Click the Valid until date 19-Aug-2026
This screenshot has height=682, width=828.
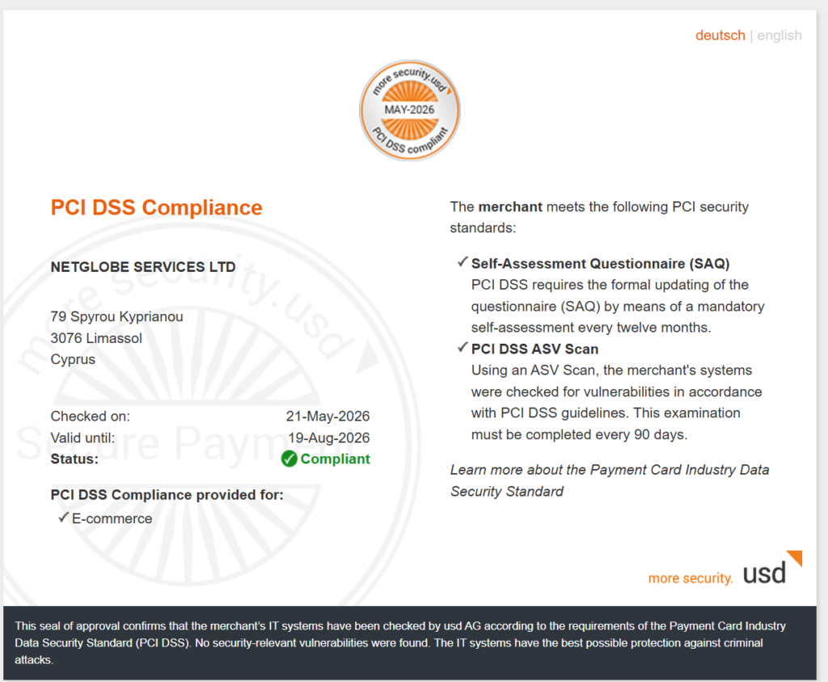coord(329,438)
